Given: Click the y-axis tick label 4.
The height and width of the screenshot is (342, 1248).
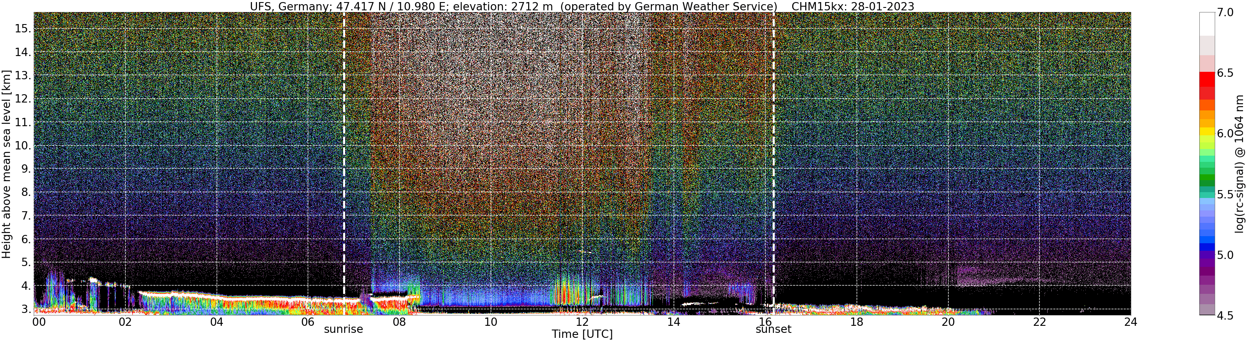Looking at the screenshot, I should coord(26,286).
